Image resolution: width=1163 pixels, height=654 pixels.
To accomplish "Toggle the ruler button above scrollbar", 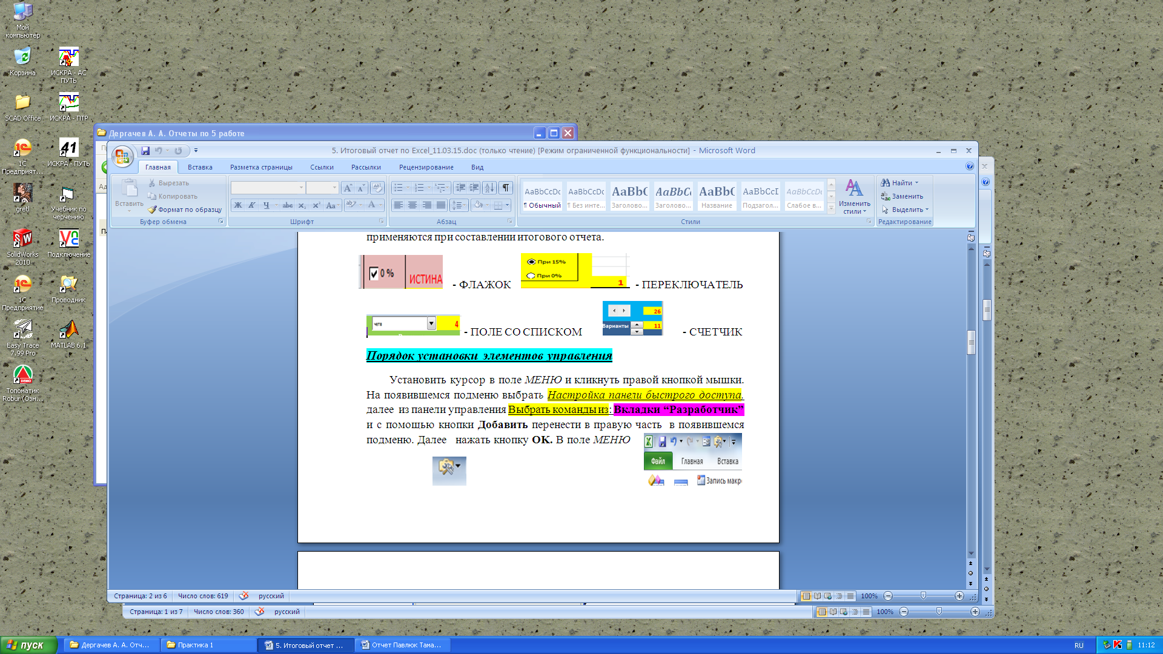I will (971, 238).
